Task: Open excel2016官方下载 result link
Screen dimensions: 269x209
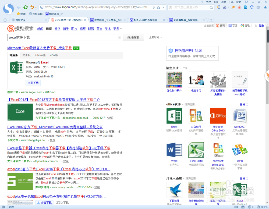Action: click(x=59, y=169)
